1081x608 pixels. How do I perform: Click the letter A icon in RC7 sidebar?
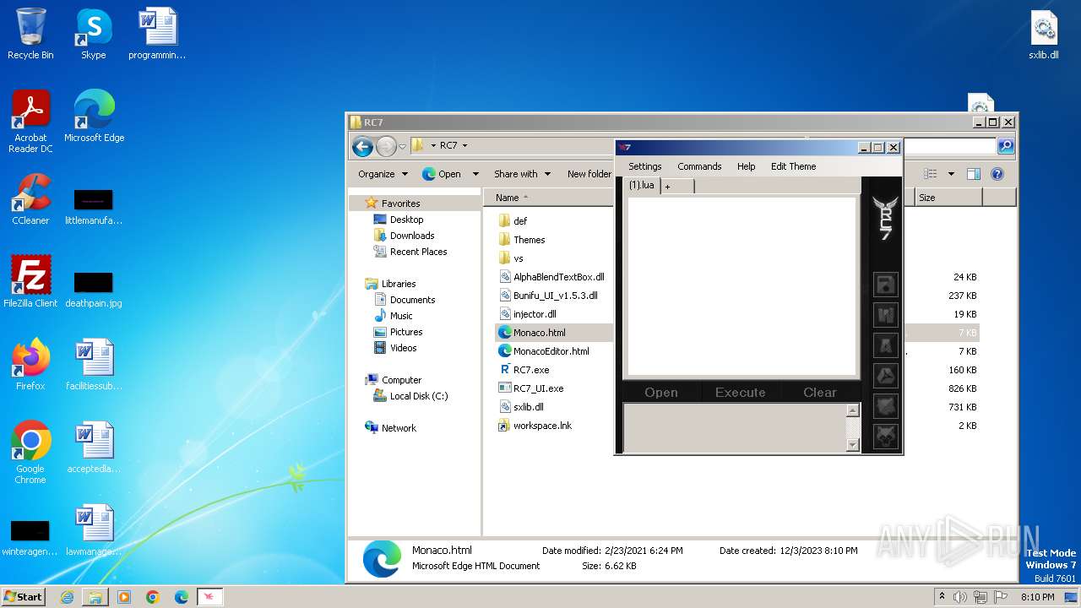[885, 345]
